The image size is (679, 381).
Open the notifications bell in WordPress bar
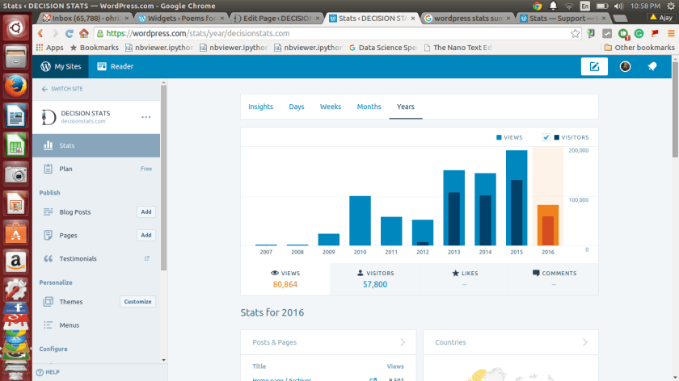652,67
